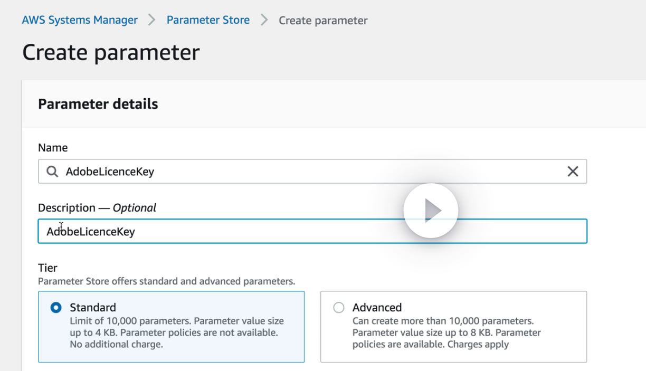Click the Parameter details section header
The image size is (646, 371).
[x=98, y=104]
